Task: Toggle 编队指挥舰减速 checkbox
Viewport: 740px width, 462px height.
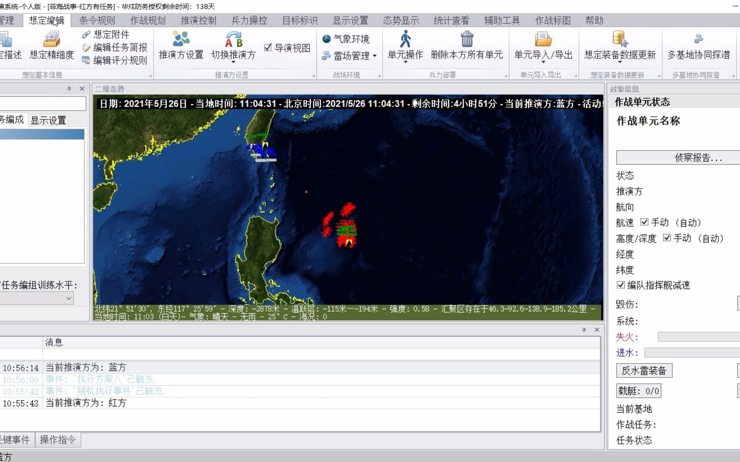Action: tap(621, 285)
